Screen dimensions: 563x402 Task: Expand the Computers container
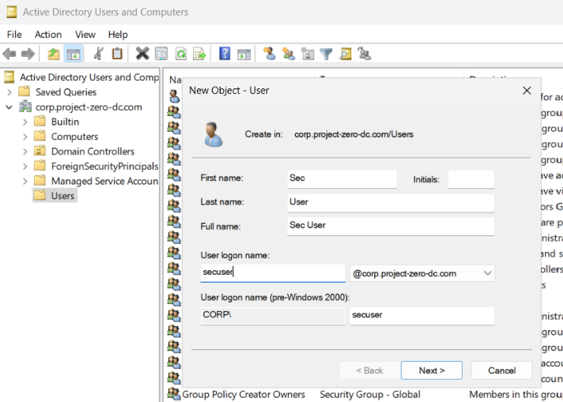pyautogui.click(x=25, y=137)
